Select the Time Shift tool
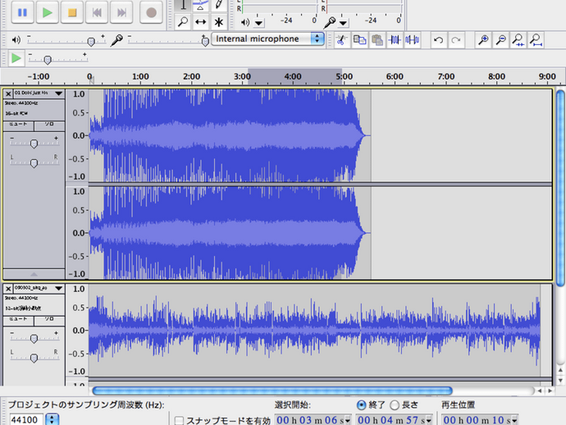Screen dimensions: 566x425 click(x=201, y=22)
